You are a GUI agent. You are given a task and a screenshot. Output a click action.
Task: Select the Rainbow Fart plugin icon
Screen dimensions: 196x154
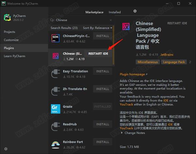pyautogui.click(x=56, y=145)
